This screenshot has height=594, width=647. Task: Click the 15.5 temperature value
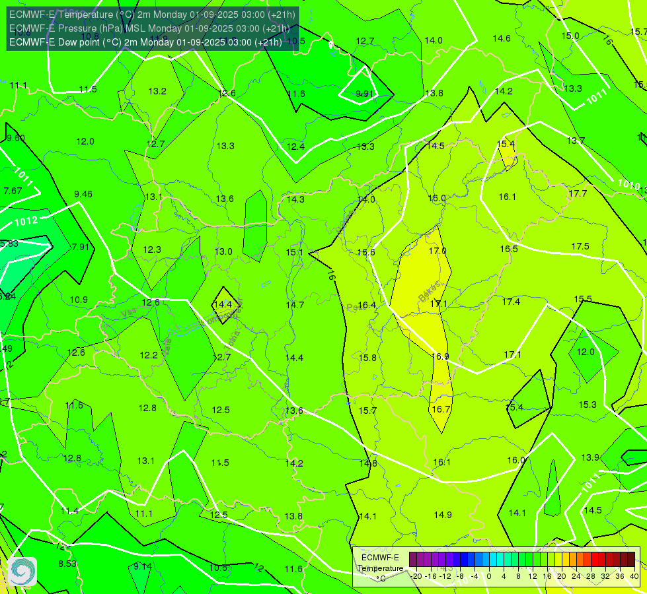[583, 299]
